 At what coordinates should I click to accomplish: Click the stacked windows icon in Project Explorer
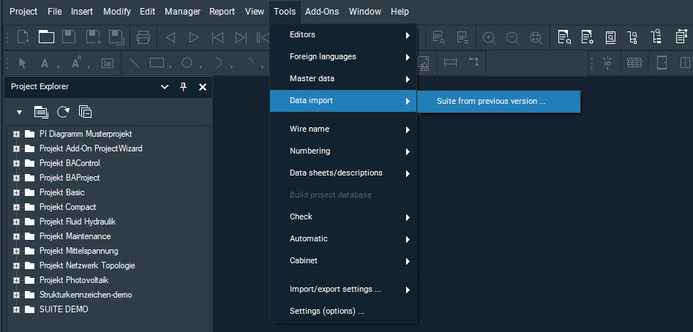coord(86,112)
